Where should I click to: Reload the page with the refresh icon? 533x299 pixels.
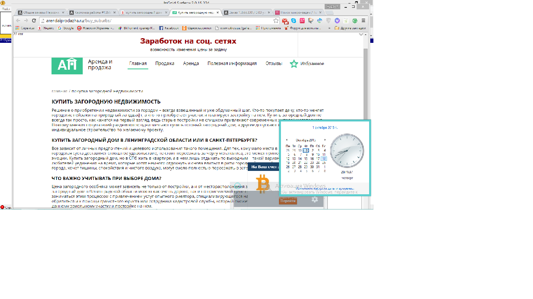pyautogui.click(x=34, y=21)
